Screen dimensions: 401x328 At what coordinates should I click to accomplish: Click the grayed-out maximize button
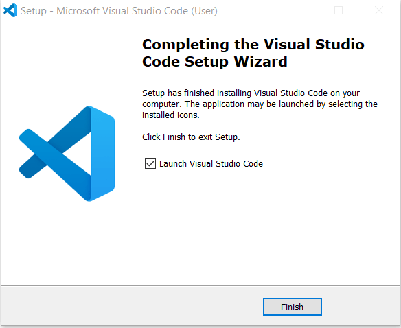339,10
